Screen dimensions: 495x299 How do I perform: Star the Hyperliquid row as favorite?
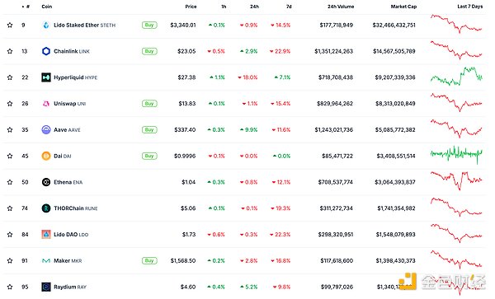pyautogui.click(x=10, y=77)
